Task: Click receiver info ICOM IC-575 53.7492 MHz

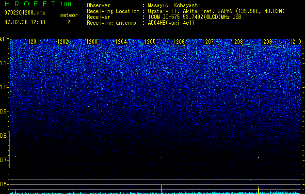Action: 194,17
